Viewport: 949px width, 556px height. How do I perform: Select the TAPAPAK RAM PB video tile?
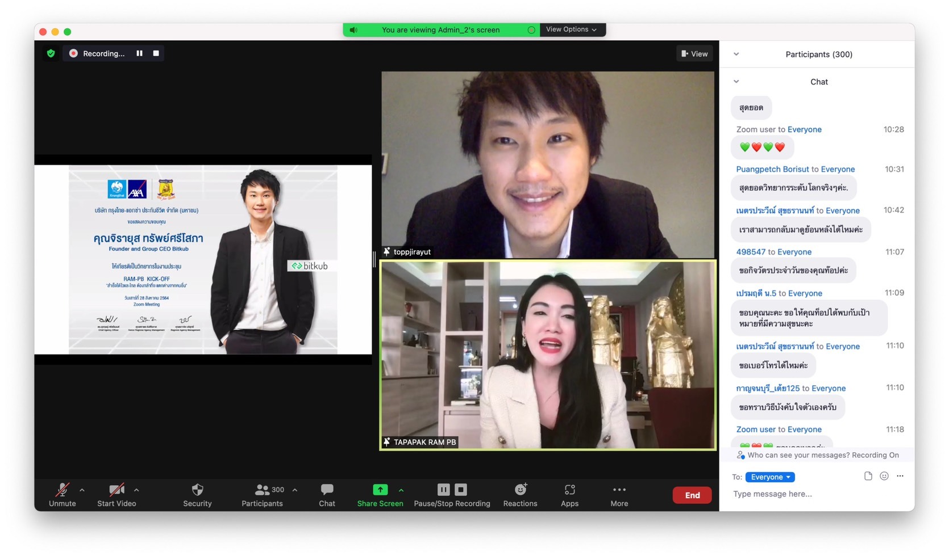click(x=548, y=355)
